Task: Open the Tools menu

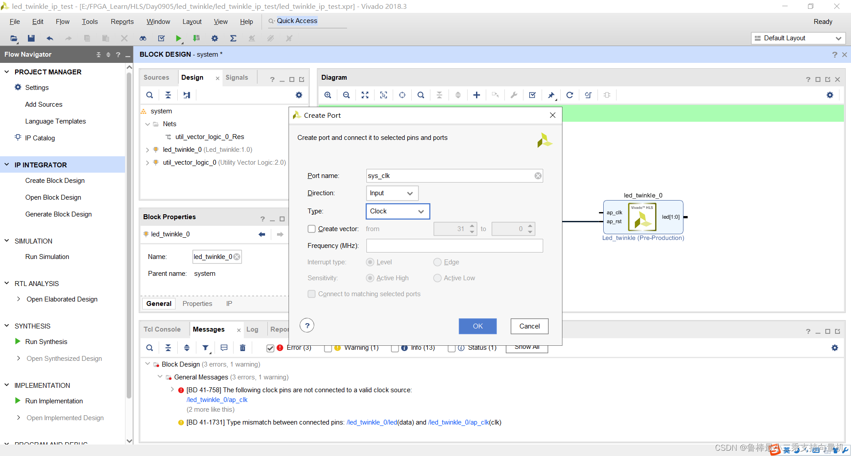Action: [x=90, y=22]
